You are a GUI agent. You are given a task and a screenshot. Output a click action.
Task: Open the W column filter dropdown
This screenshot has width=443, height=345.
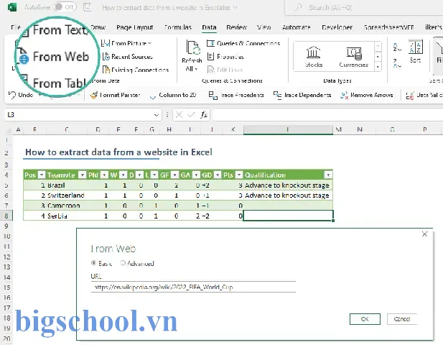pyautogui.click(x=123, y=175)
